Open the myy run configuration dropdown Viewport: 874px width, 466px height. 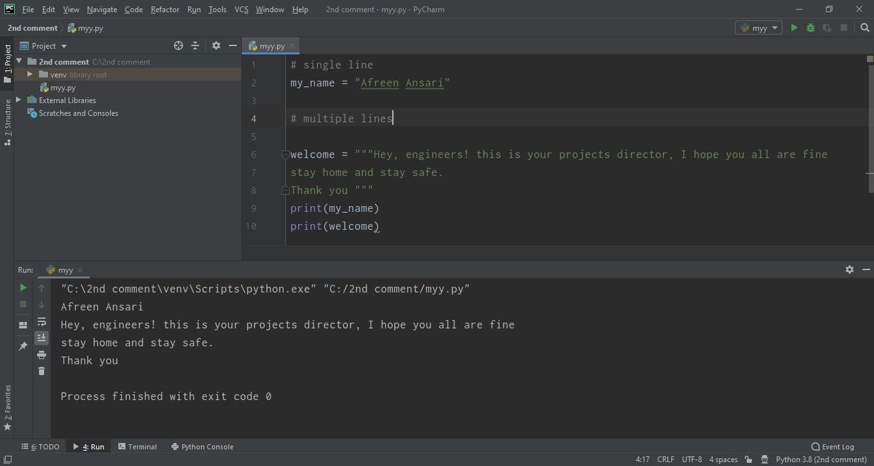coord(774,28)
